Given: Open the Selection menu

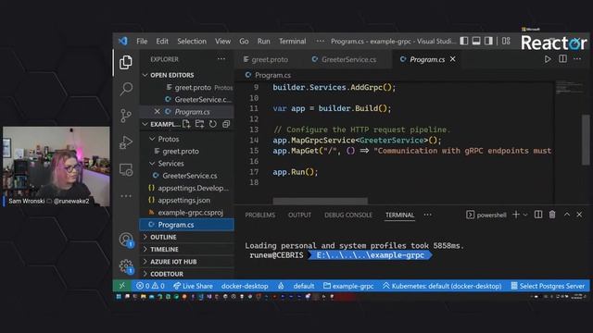Looking at the screenshot, I should 192,41.
